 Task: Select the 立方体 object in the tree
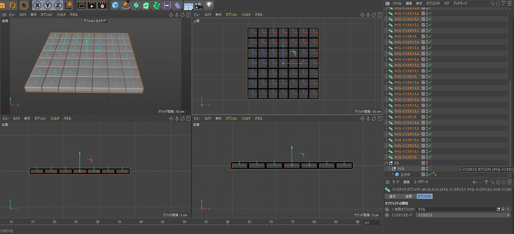pos(405,175)
